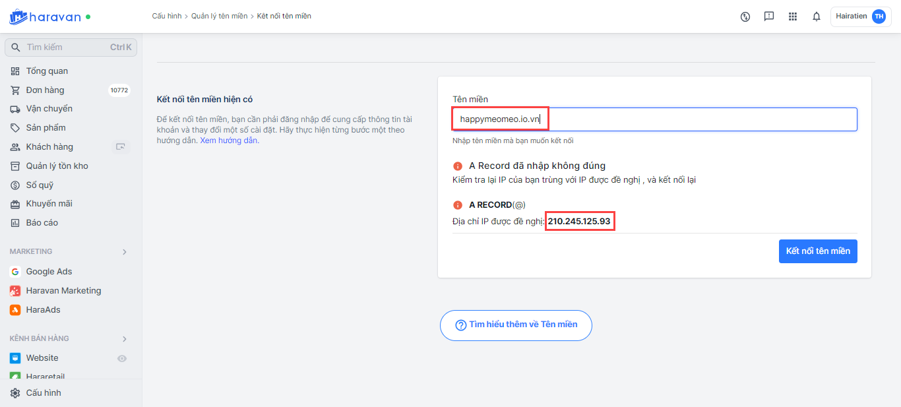
Task: Click the feedback message icon
Action: (x=769, y=16)
